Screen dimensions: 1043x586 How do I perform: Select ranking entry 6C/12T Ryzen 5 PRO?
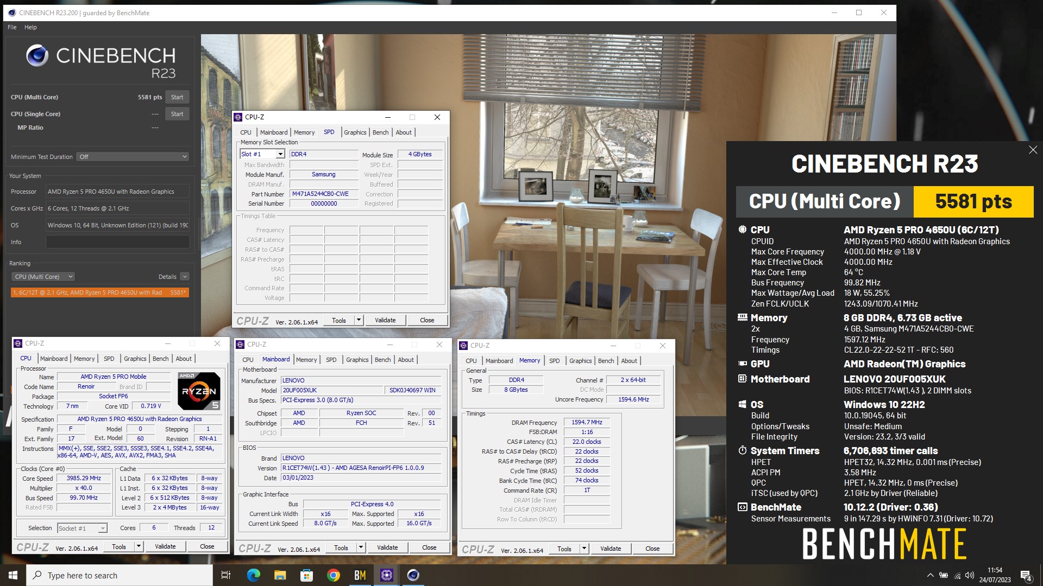pyautogui.click(x=100, y=292)
